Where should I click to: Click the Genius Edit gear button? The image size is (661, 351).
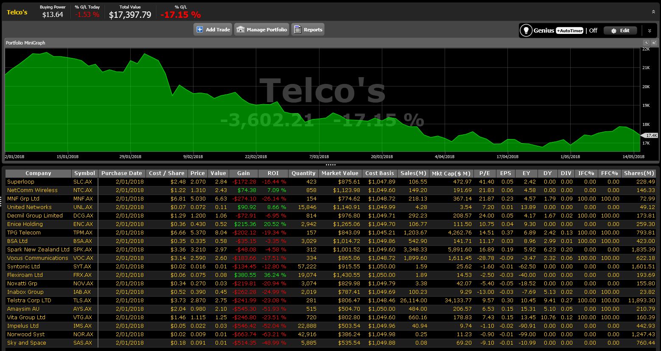(620, 31)
